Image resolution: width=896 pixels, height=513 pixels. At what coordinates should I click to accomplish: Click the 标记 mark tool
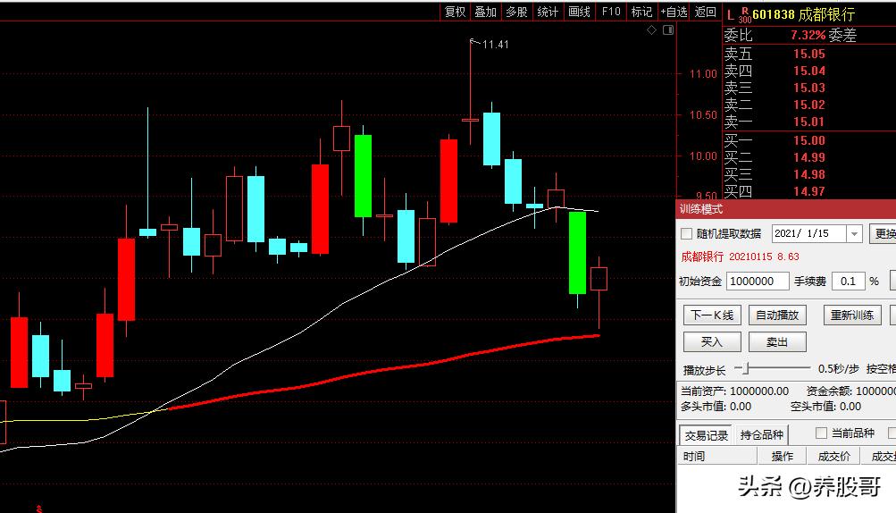click(641, 12)
